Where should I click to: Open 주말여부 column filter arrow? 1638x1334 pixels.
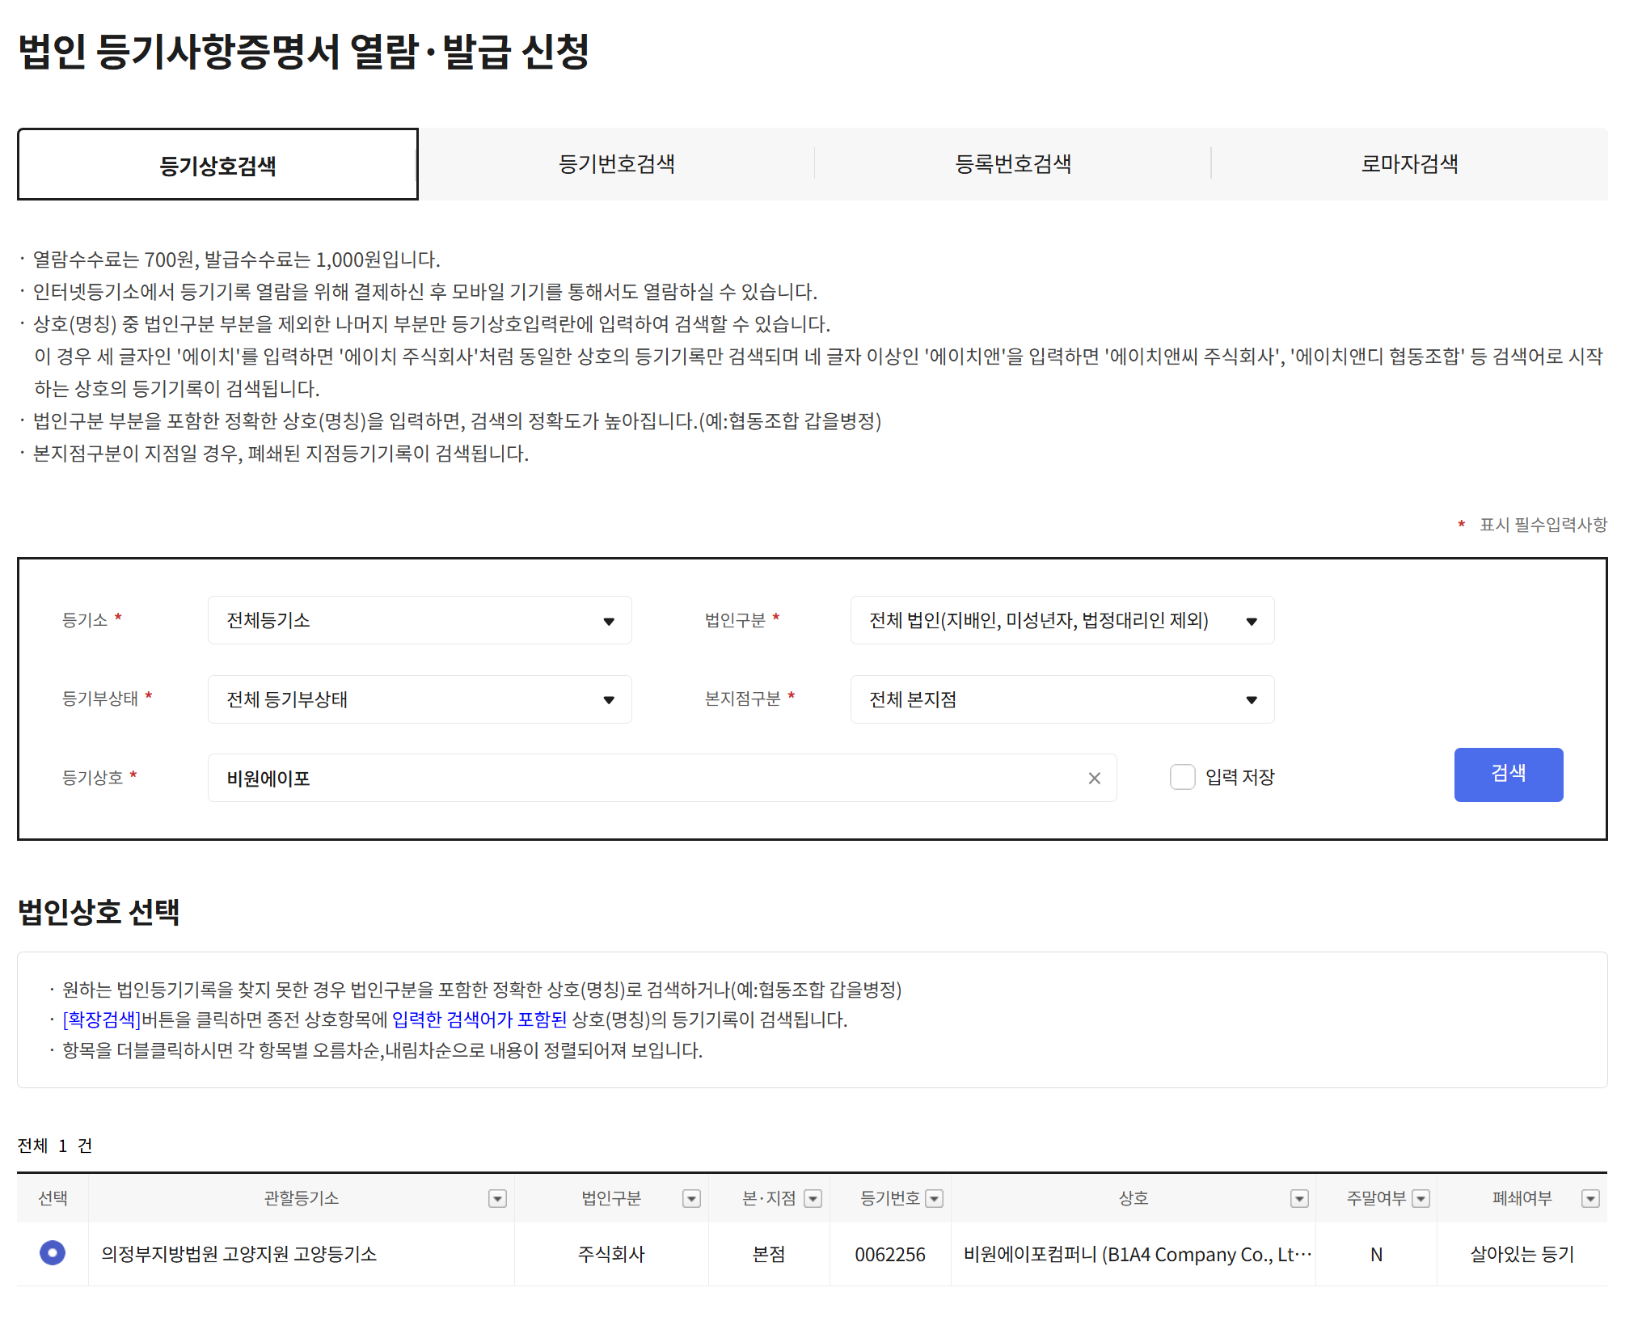[1421, 1198]
